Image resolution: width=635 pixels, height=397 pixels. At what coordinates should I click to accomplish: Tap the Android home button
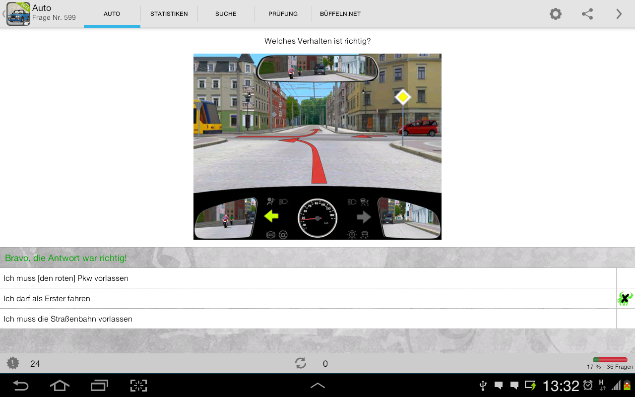click(60, 386)
